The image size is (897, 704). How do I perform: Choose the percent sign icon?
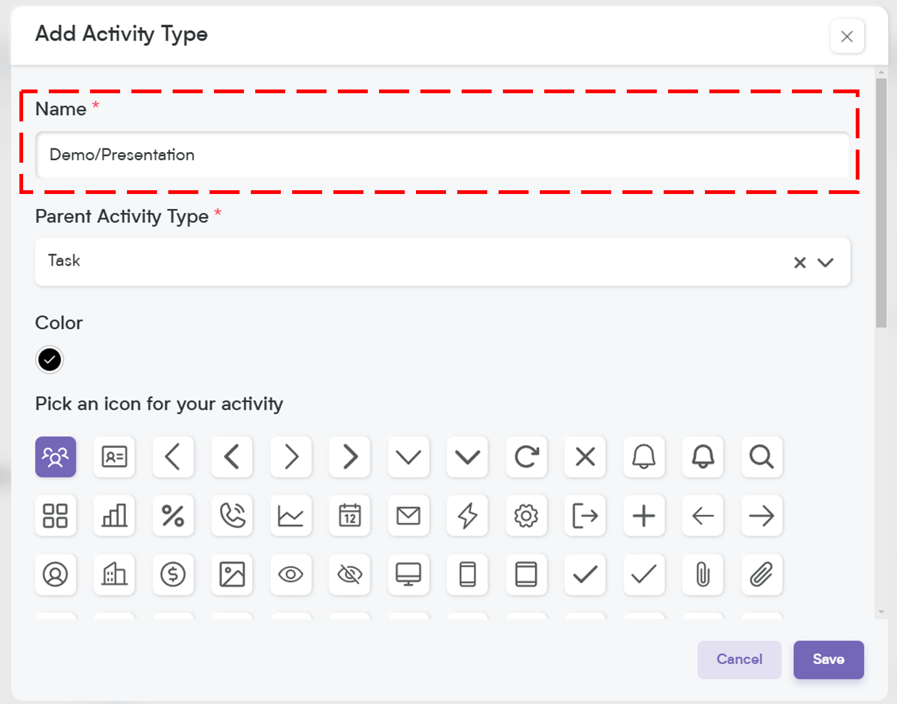coord(173,516)
